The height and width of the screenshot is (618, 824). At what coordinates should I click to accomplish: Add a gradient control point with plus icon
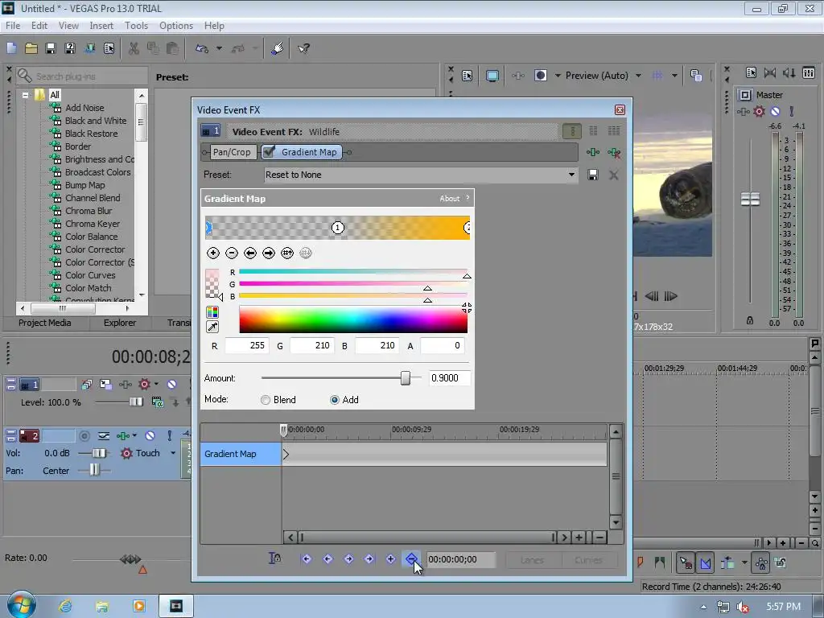(x=212, y=253)
